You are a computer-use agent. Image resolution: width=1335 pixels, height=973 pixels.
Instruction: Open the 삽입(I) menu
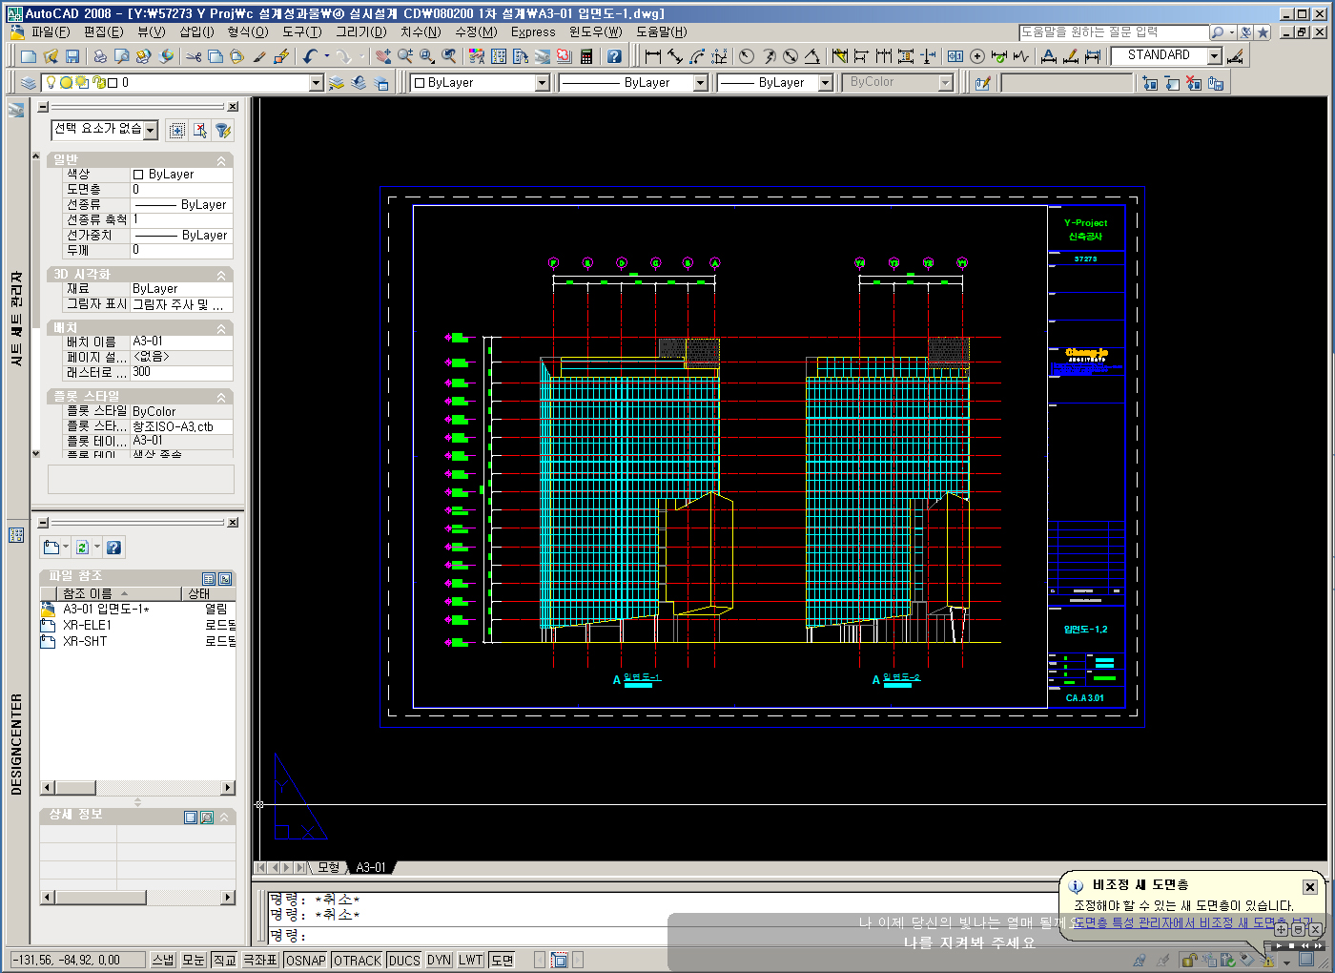click(x=196, y=31)
